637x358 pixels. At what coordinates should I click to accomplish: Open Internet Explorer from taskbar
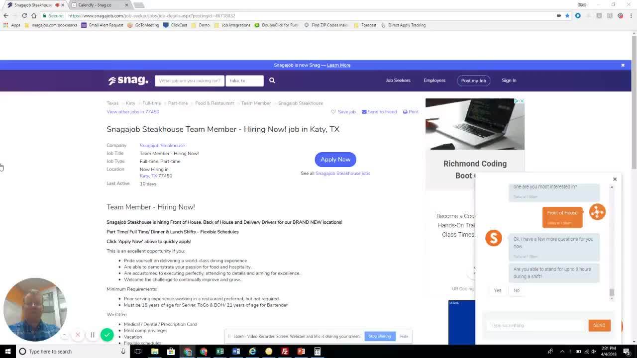click(x=252, y=352)
